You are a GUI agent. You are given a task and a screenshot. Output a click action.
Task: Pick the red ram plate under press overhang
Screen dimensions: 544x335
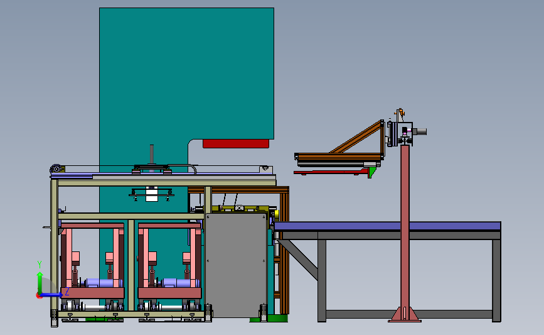click(236, 143)
